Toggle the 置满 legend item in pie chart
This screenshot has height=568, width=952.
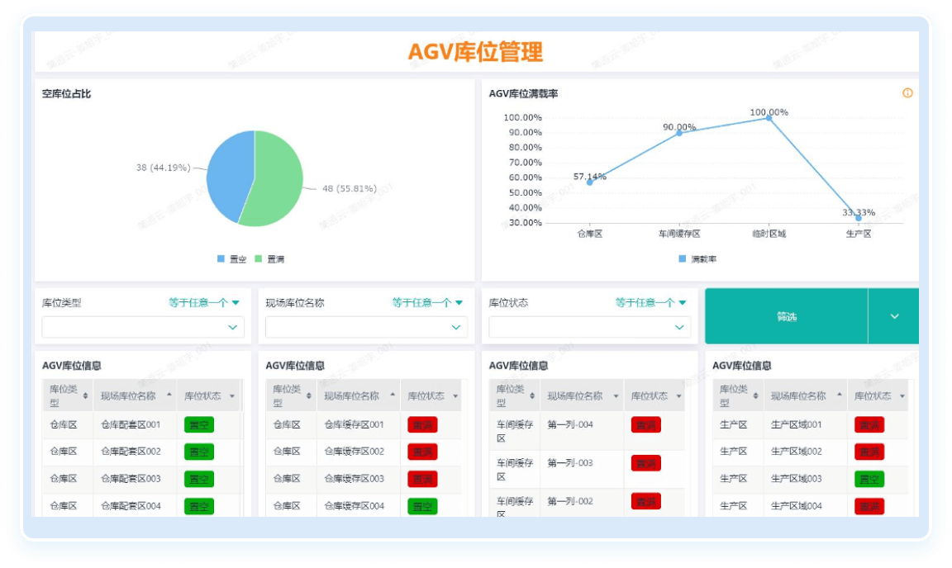(x=269, y=259)
